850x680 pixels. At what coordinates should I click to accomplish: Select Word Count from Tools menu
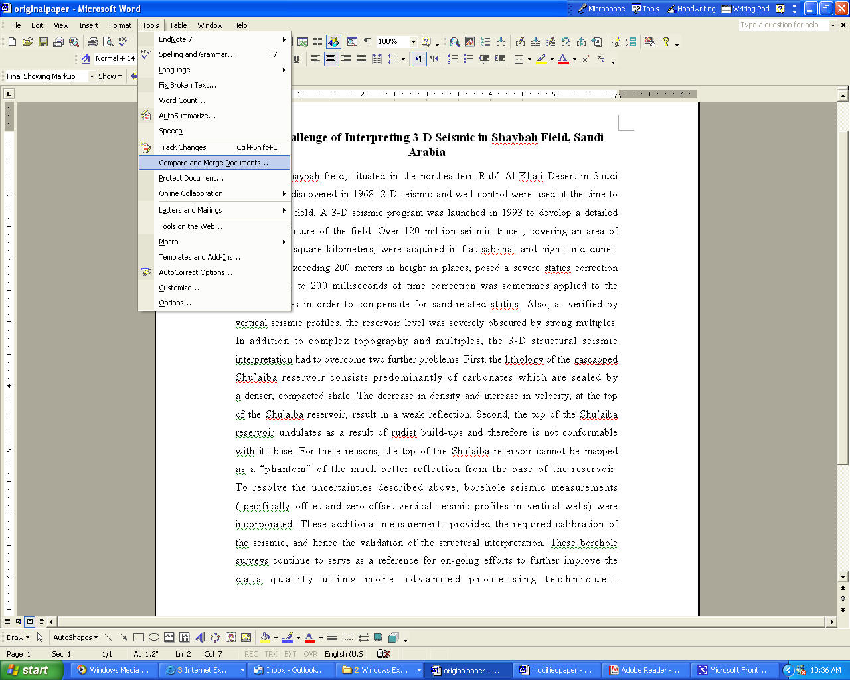[x=214, y=100]
